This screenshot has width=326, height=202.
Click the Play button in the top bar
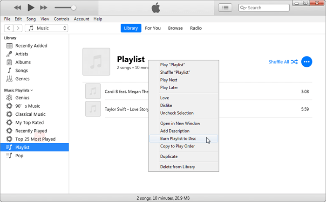(x=31, y=7)
